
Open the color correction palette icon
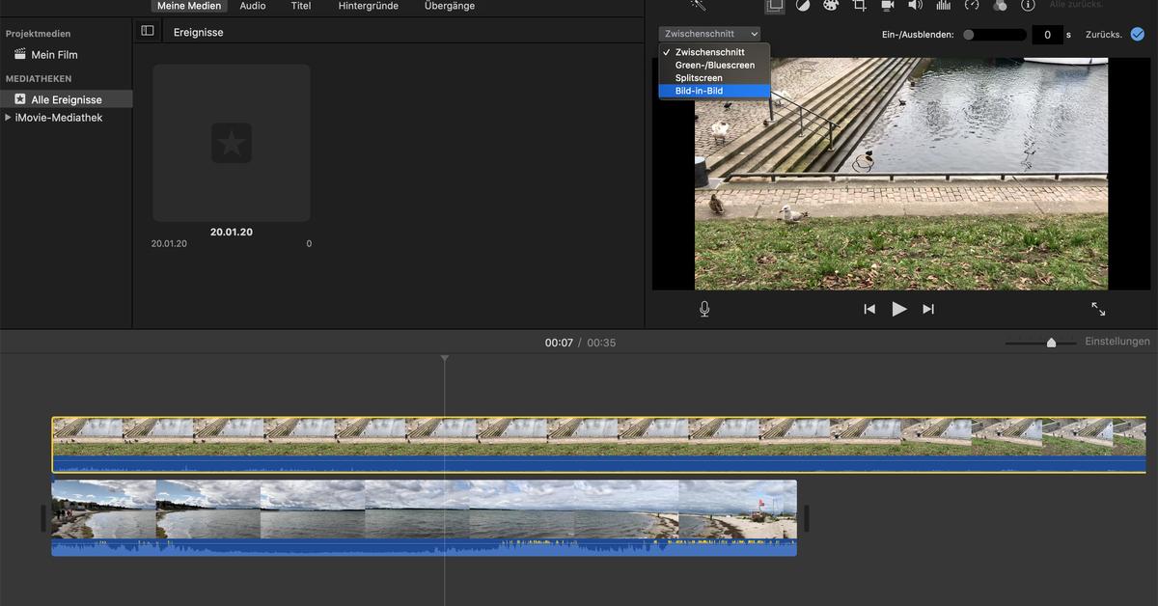tap(831, 5)
